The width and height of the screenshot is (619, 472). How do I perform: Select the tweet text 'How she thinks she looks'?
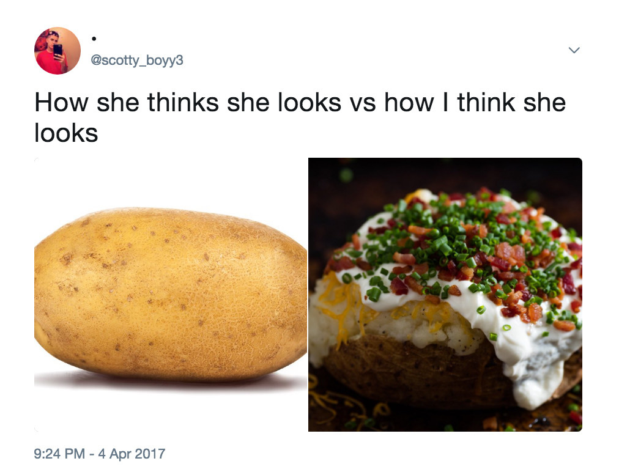coord(188,103)
